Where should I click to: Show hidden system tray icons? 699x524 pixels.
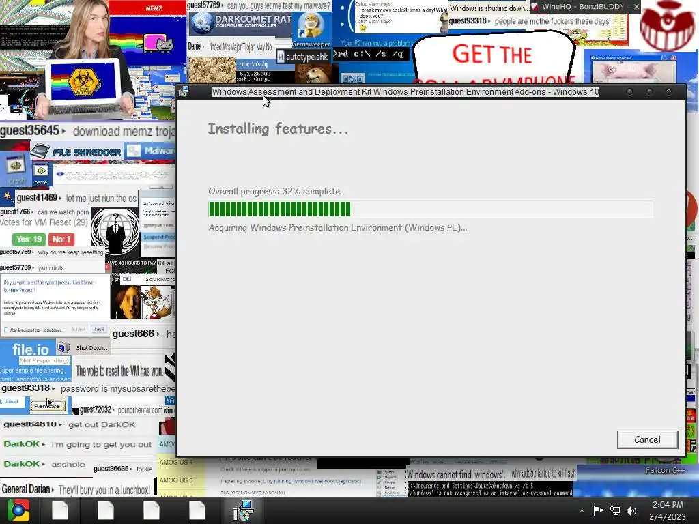(x=582, y=511)
